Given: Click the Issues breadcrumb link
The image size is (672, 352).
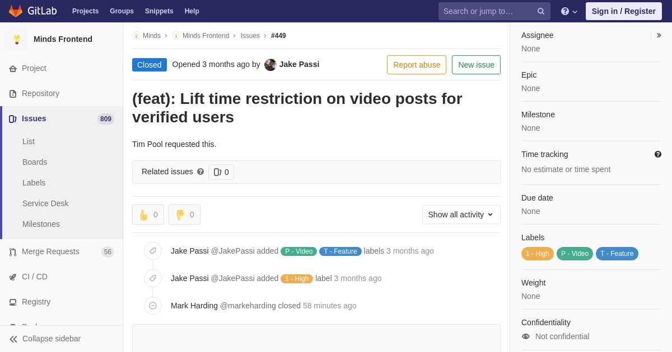Looking at the screenshot, I should 250,36.
